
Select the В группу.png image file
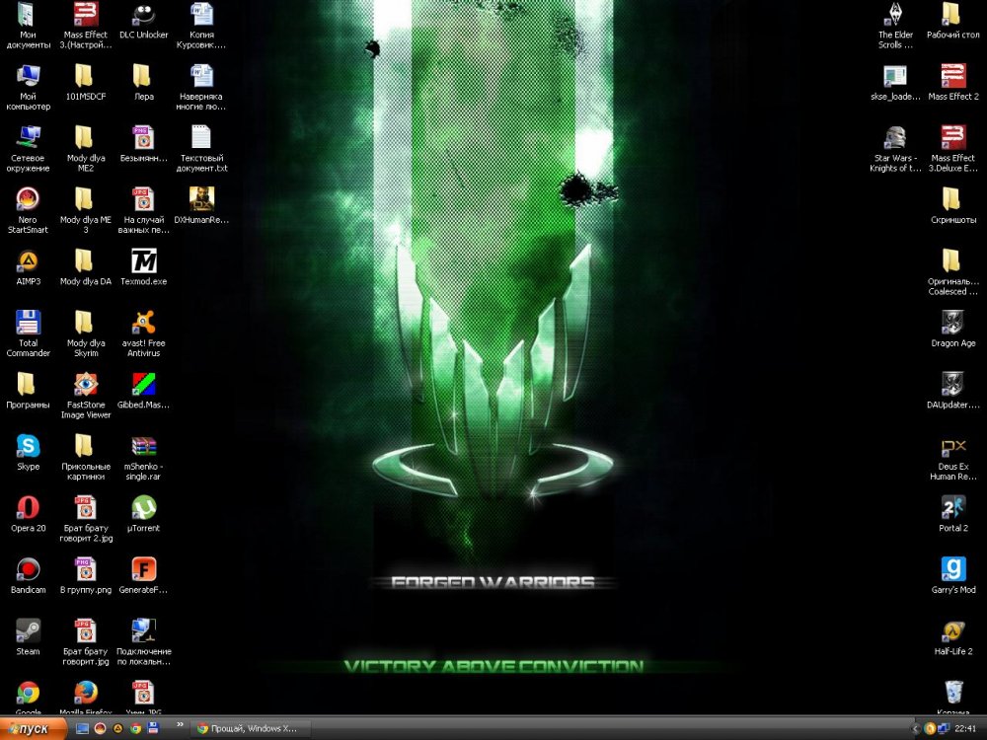pyautogui.click(x=86, y=575)
